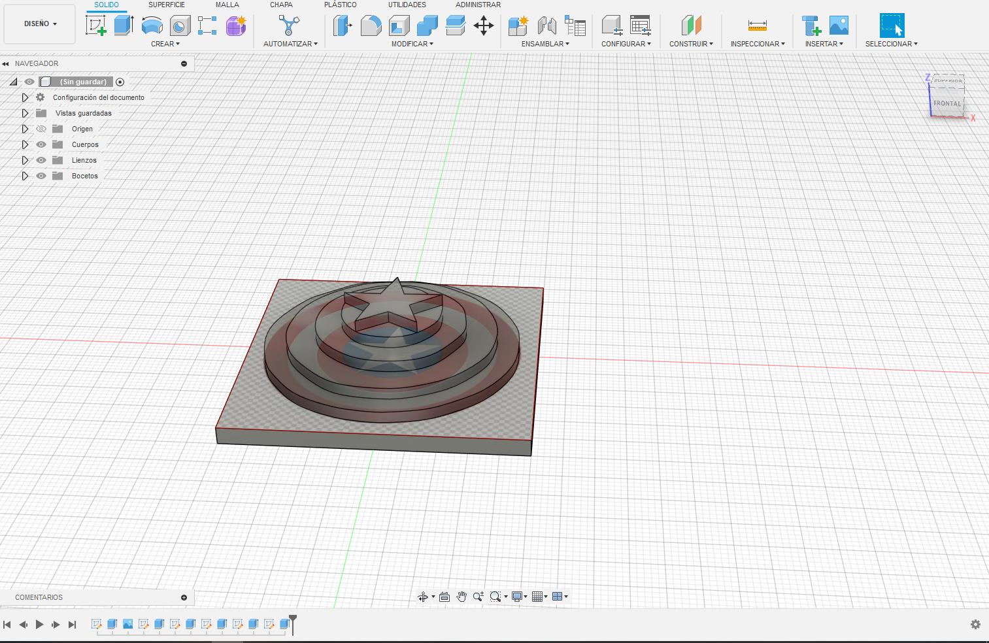Viewport: 989px width, 643px height.
Task: Hide the Cuerpos folder
Action: (41, 144)
